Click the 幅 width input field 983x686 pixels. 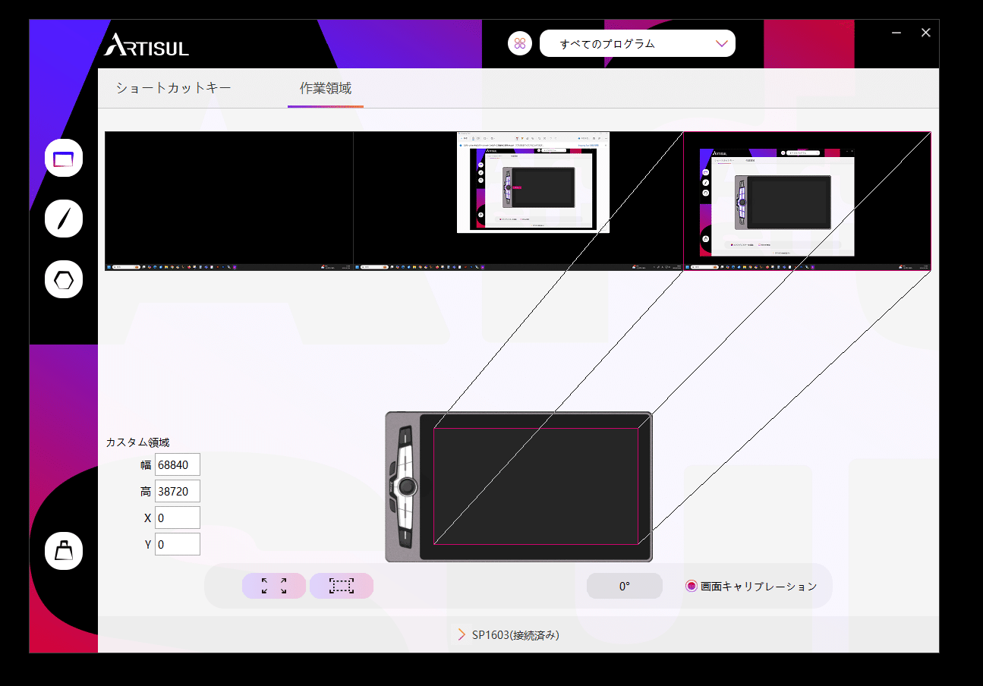(x=177, y=464)
